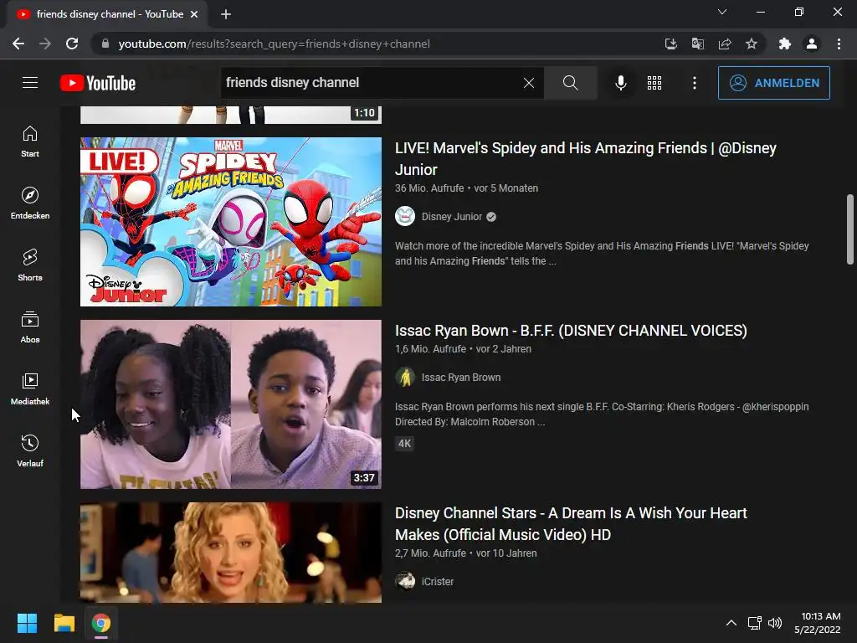Open taskbar clock 10:13 AM
Image resolution: width=857 pixels, height=643 pixels.
tap(818, 623)
